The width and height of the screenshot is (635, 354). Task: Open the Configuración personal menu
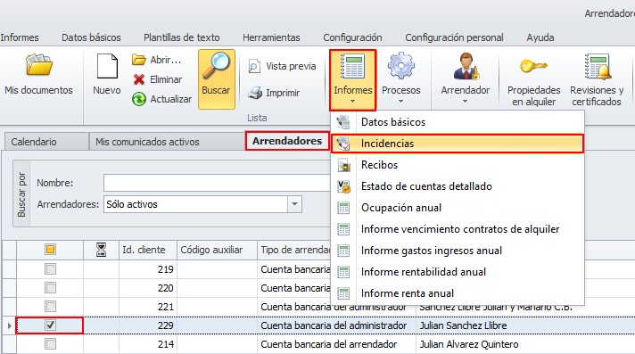click(454, 37)
